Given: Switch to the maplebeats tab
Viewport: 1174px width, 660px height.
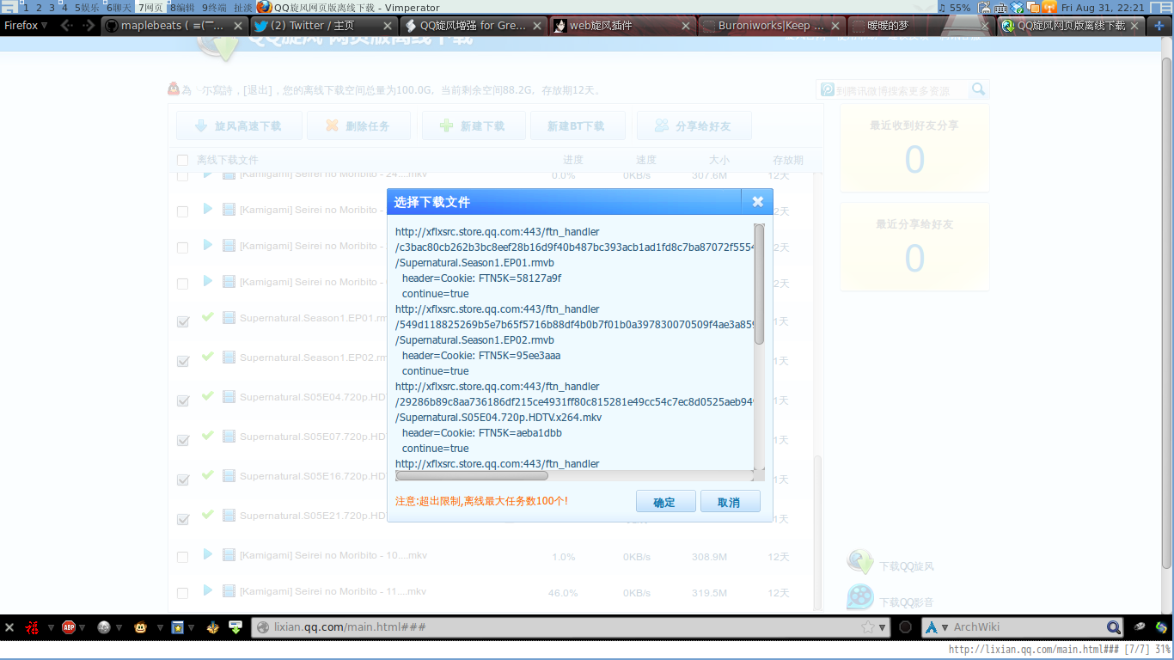Looking at the screenshot, I should point(173,26).
